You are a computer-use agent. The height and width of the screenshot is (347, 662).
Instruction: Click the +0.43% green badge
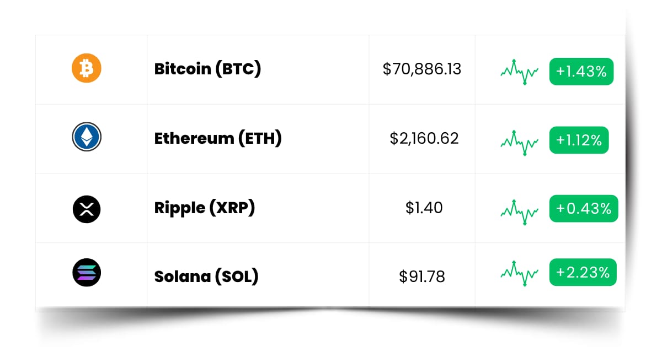pyautogui.click(x=584, y=209)
